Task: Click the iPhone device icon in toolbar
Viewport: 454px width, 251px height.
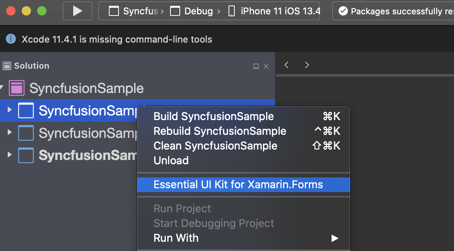Action: click(231, 11)
